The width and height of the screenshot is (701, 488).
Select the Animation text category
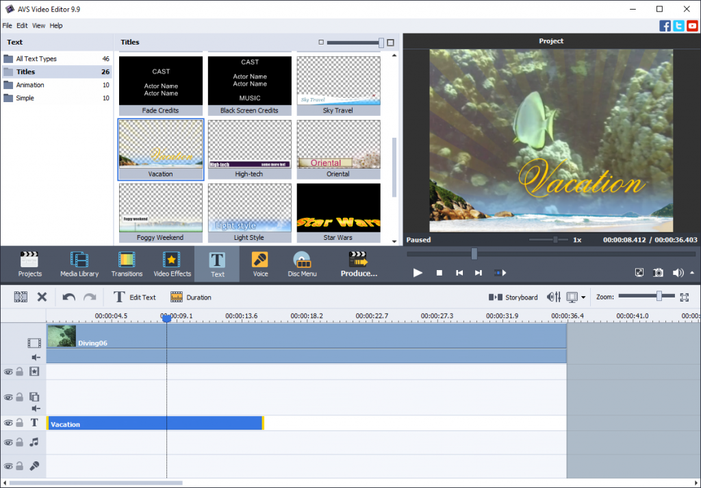[30, 85]
